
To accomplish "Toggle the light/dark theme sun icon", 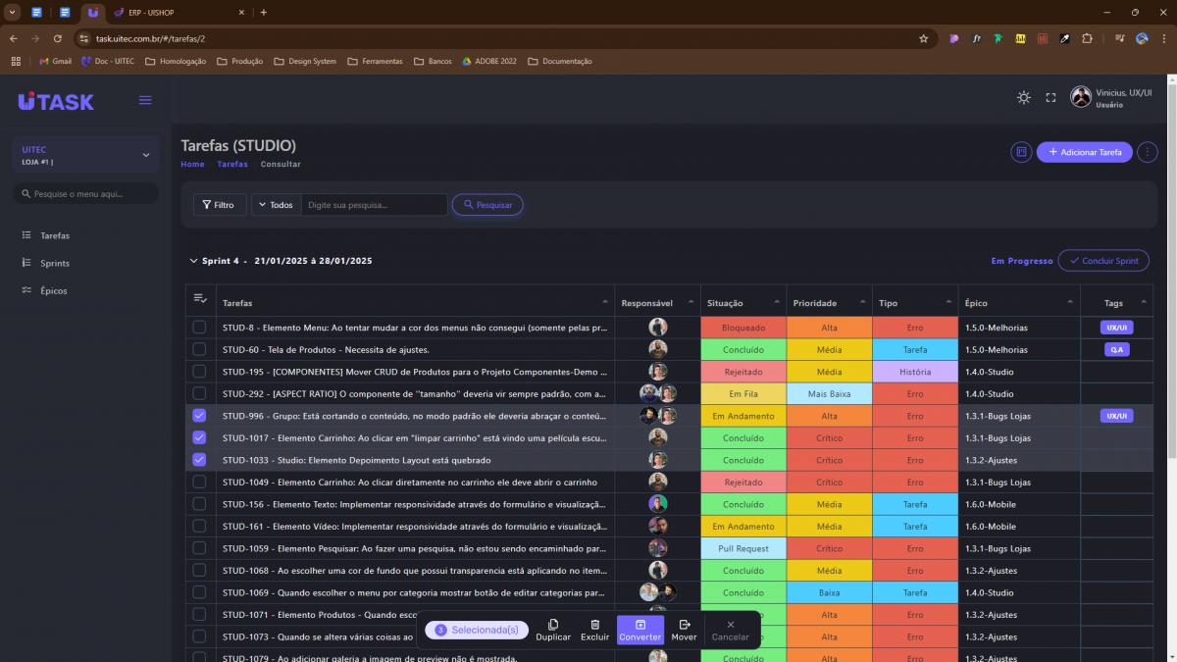I will point(1023,97).
